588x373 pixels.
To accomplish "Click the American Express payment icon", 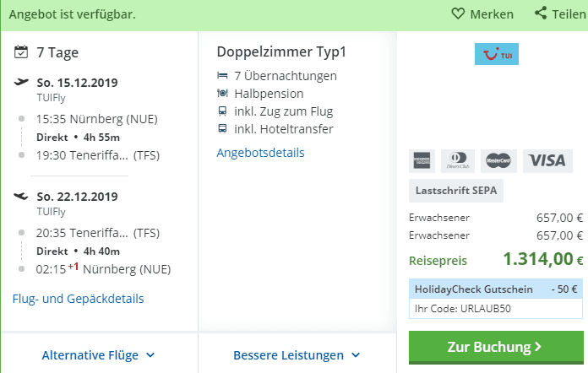I will click(x=422, y=161).
